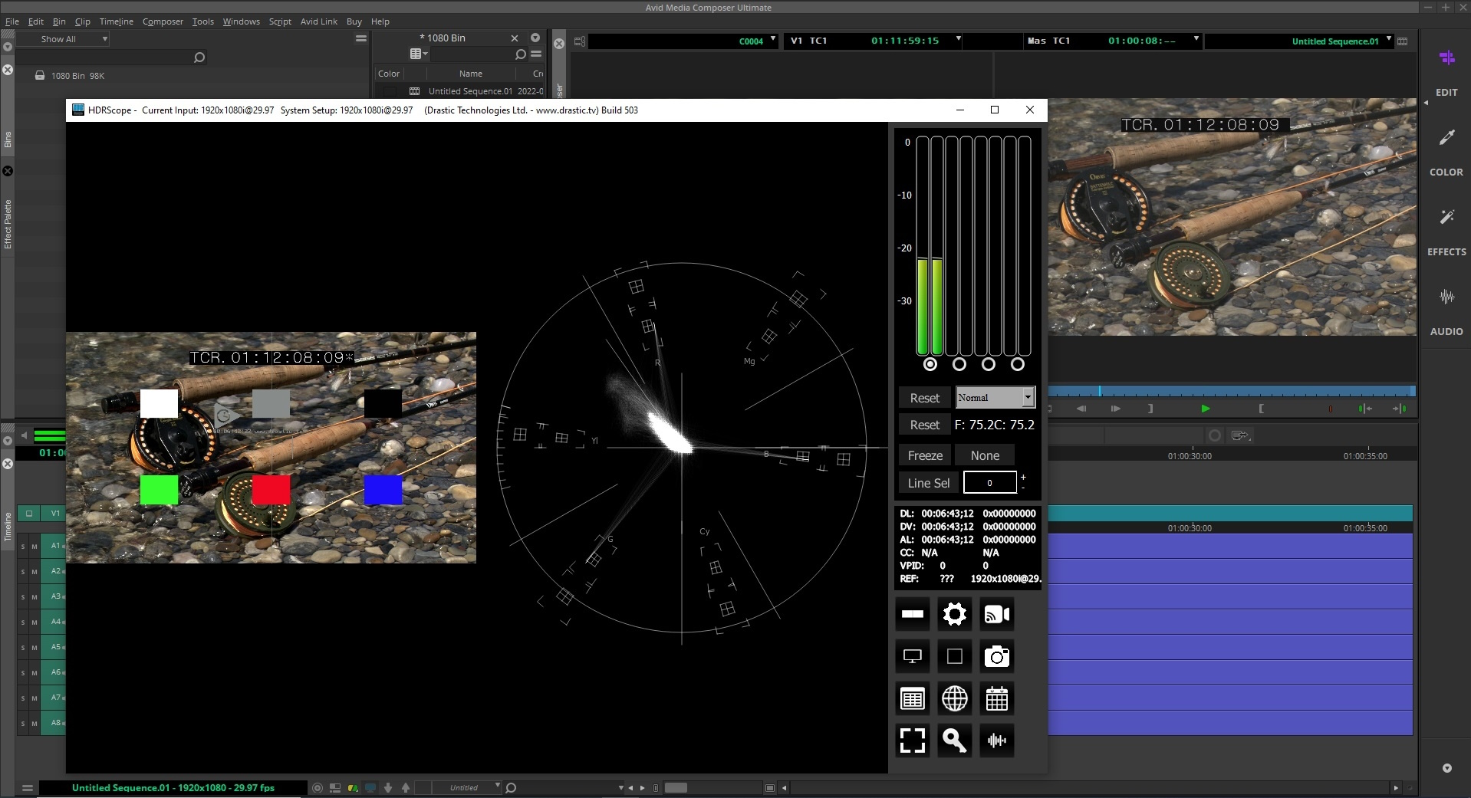Screen dimensions: 1471x798
Task: Click the blue position bar under Avid monitor
Action: (1232, 391)
